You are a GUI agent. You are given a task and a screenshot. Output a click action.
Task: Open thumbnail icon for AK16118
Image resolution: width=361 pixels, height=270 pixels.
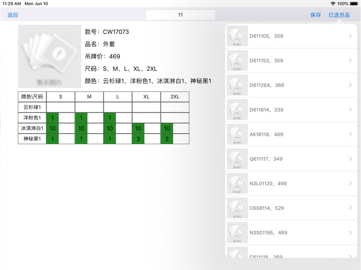pyautogui.click(x=237, y=134)
